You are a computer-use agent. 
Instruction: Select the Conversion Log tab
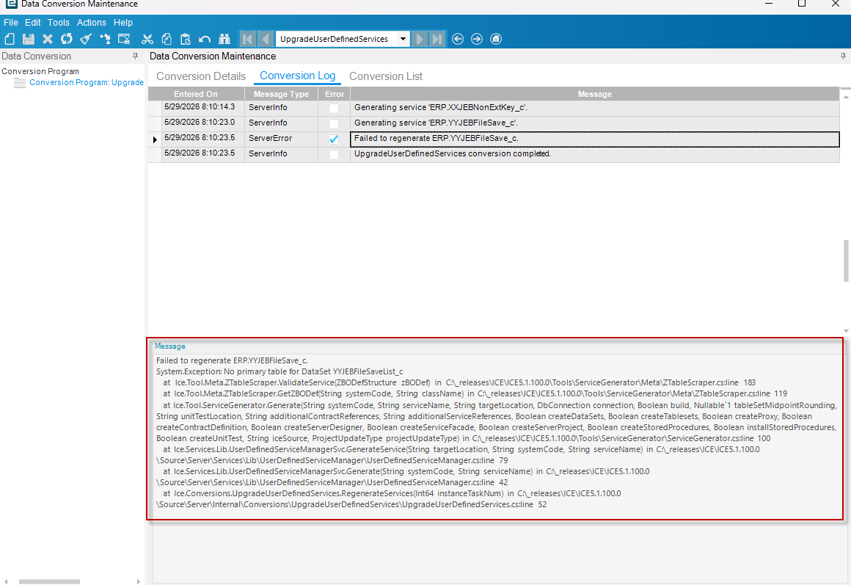coord(297,76)
